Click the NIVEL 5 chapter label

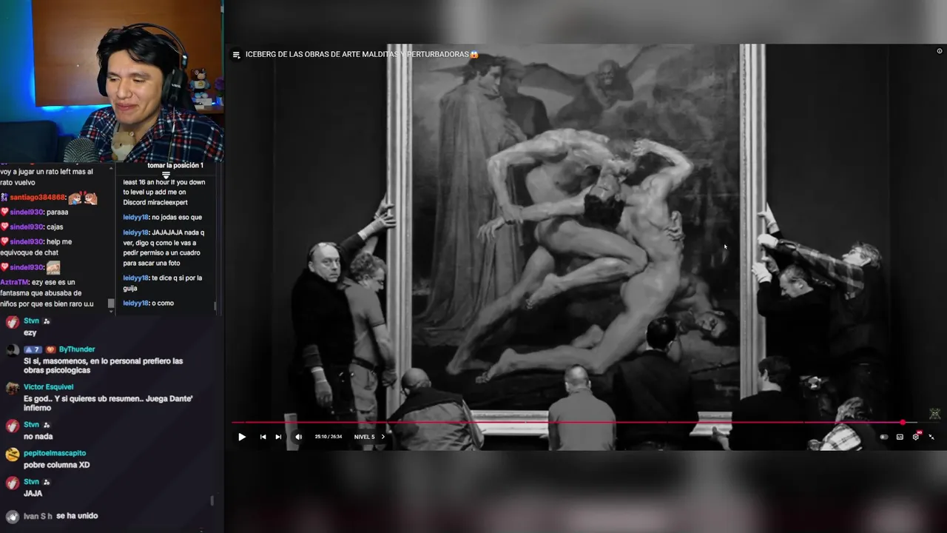point(364,437)
